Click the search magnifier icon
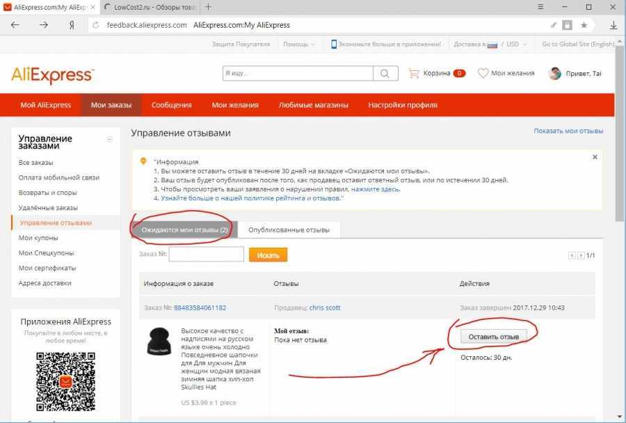Viewport: 626px width, 423px height. [385, 74]
